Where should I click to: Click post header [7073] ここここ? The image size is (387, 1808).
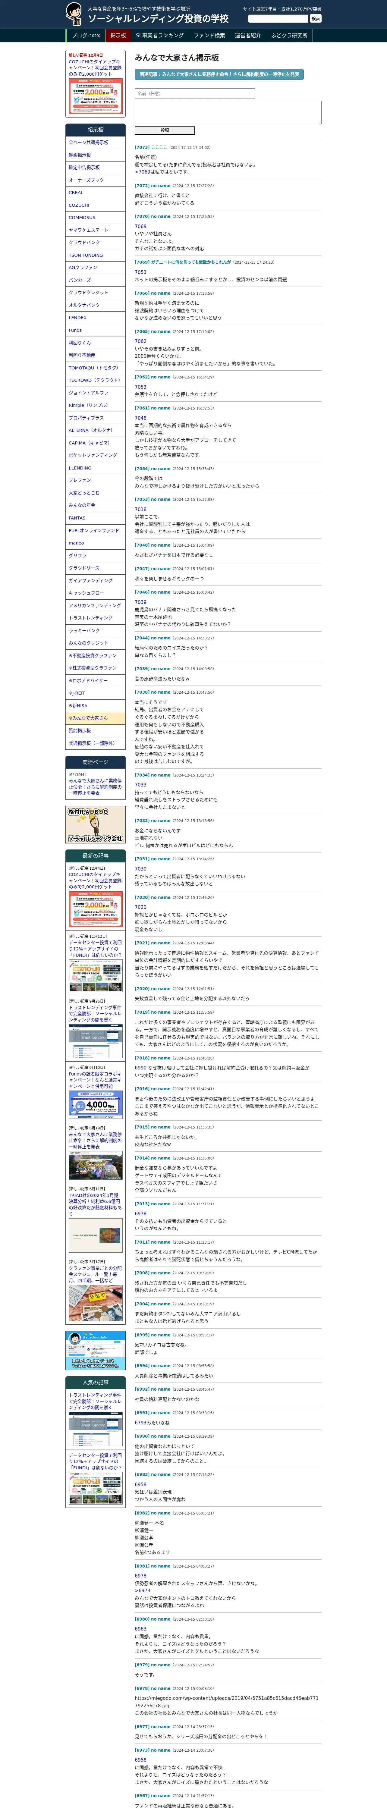pos(151,147)
